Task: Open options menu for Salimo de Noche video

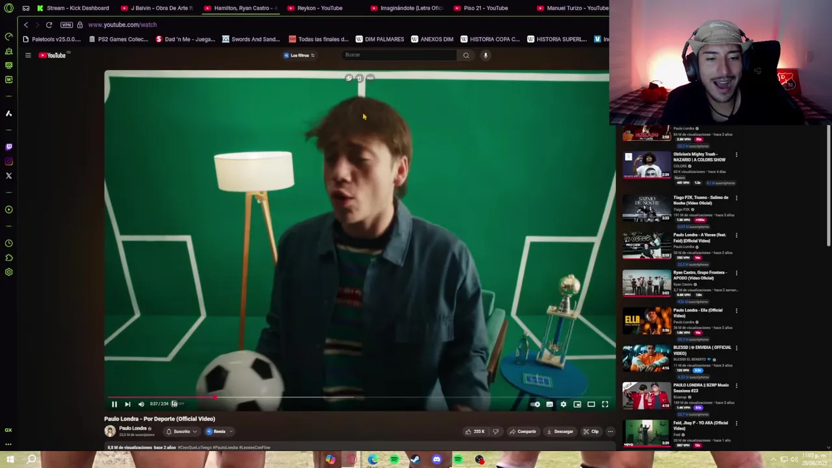Action: coord(736,198)
